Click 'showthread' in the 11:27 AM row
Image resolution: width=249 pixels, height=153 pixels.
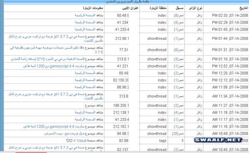coord(157,106)
